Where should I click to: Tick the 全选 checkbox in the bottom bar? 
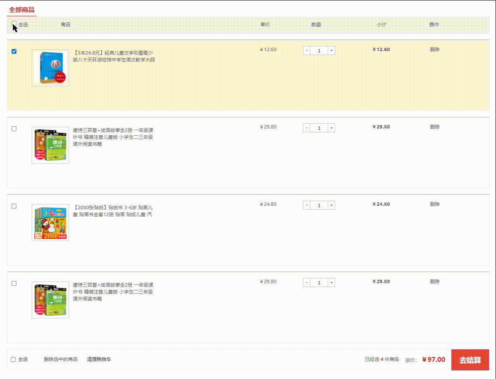click(13, 359)
